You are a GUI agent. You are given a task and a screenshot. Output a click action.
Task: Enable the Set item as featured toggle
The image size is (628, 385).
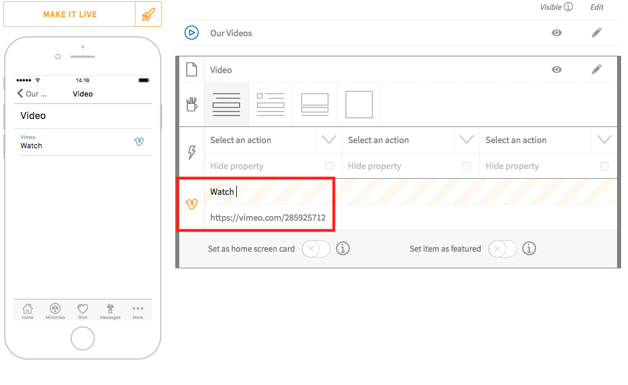point(502,248)
